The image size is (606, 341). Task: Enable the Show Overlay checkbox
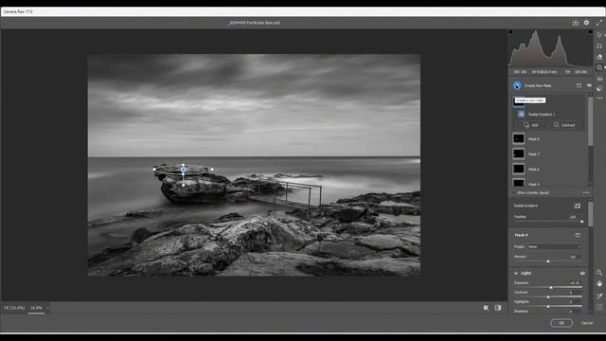point(514,192)
